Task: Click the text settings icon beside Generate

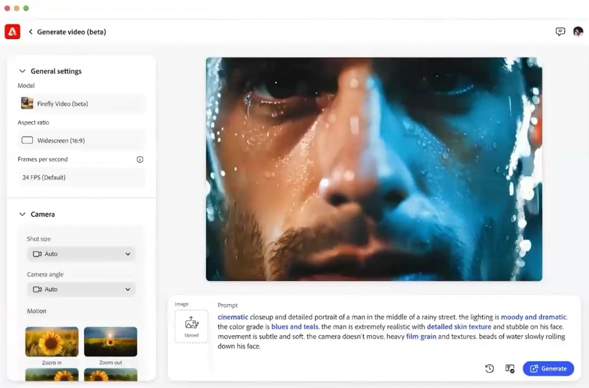Action: click(x=509, y=368)
